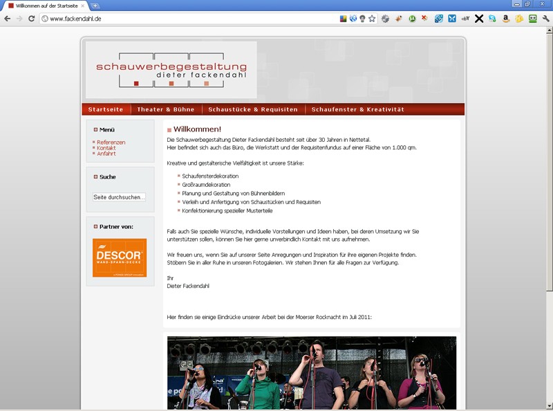
Task: Click the Großraumdekoration list item
Action: tap(206, 185)
